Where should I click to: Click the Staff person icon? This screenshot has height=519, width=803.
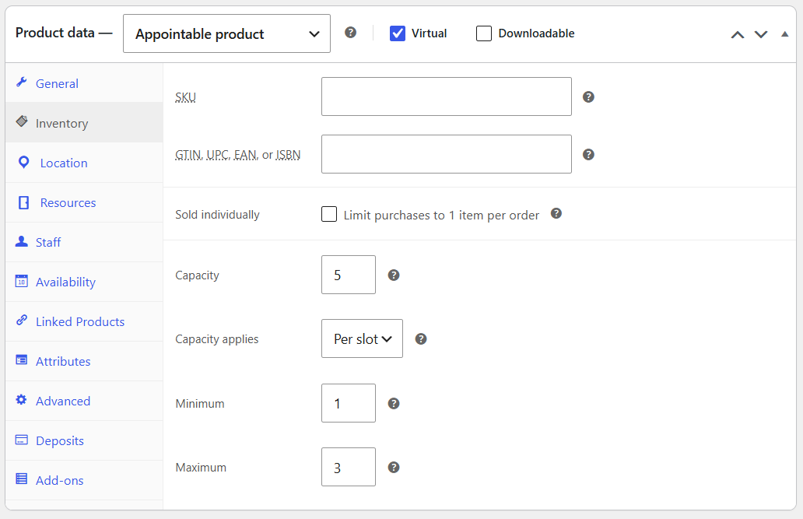[x=22, y=241]
